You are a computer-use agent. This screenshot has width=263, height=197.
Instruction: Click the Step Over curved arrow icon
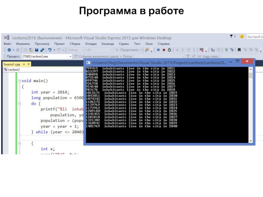[188, 50]
